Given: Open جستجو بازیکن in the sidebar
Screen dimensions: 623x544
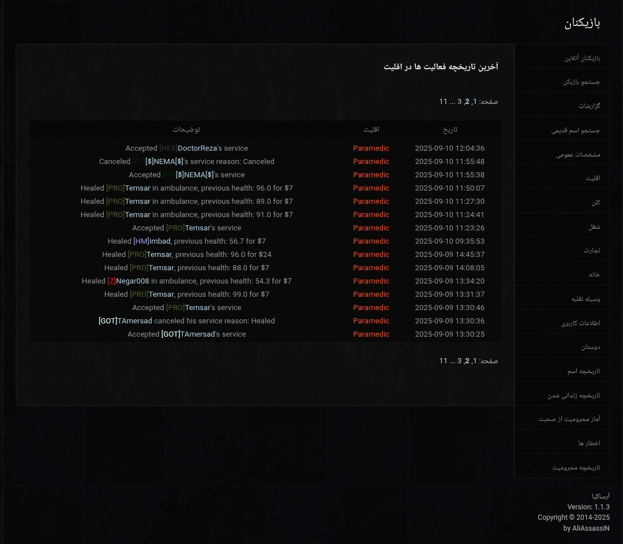Looking at the screenshot, I should (561, 81).
